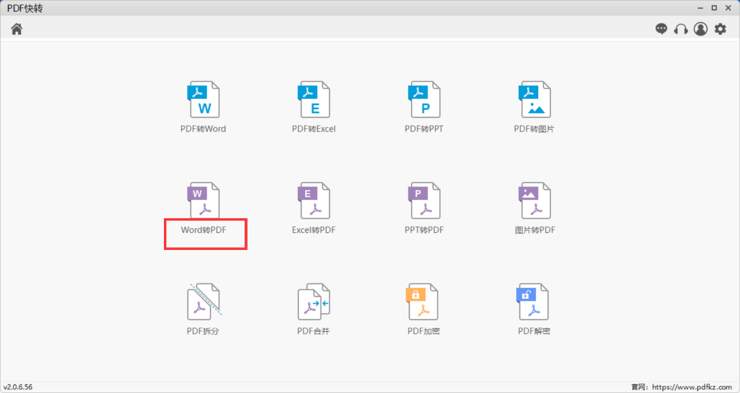Open the PDF转Word conversion icon

203,100
